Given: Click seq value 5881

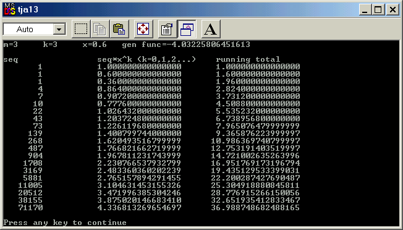Looking at the screenshot, I should 33,178.
